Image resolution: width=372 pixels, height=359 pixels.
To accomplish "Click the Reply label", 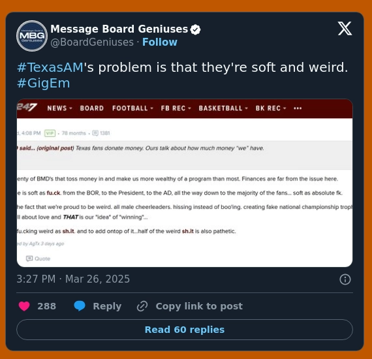I will tap(107, 306).
